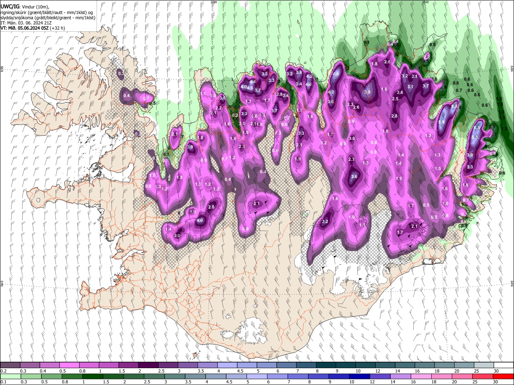Click the 2.5 value label on the map
Viewport: 514px width, 385px height.
(395, 99)
